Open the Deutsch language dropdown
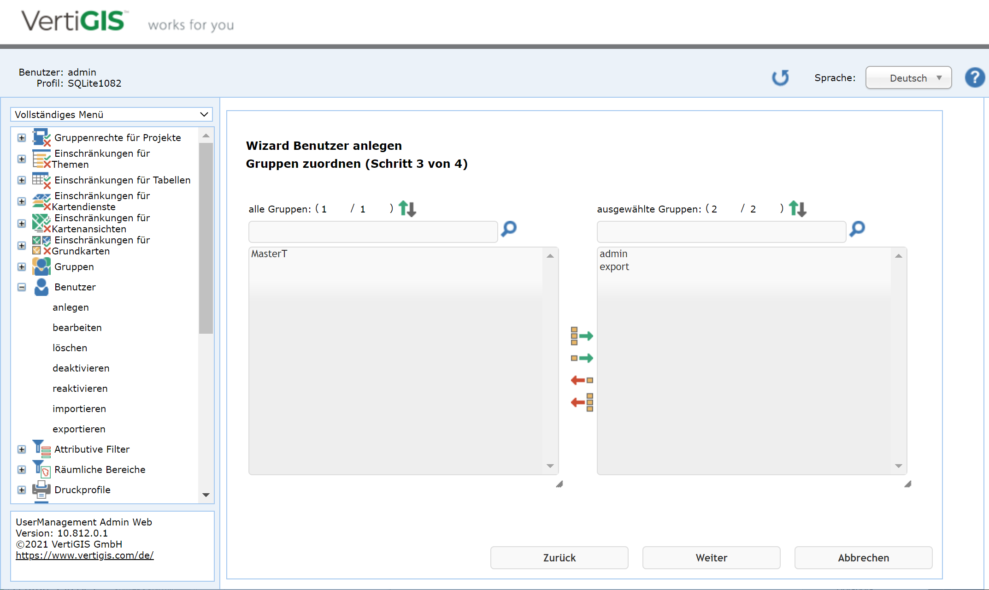989x590 pixels. tap(908, 78)
